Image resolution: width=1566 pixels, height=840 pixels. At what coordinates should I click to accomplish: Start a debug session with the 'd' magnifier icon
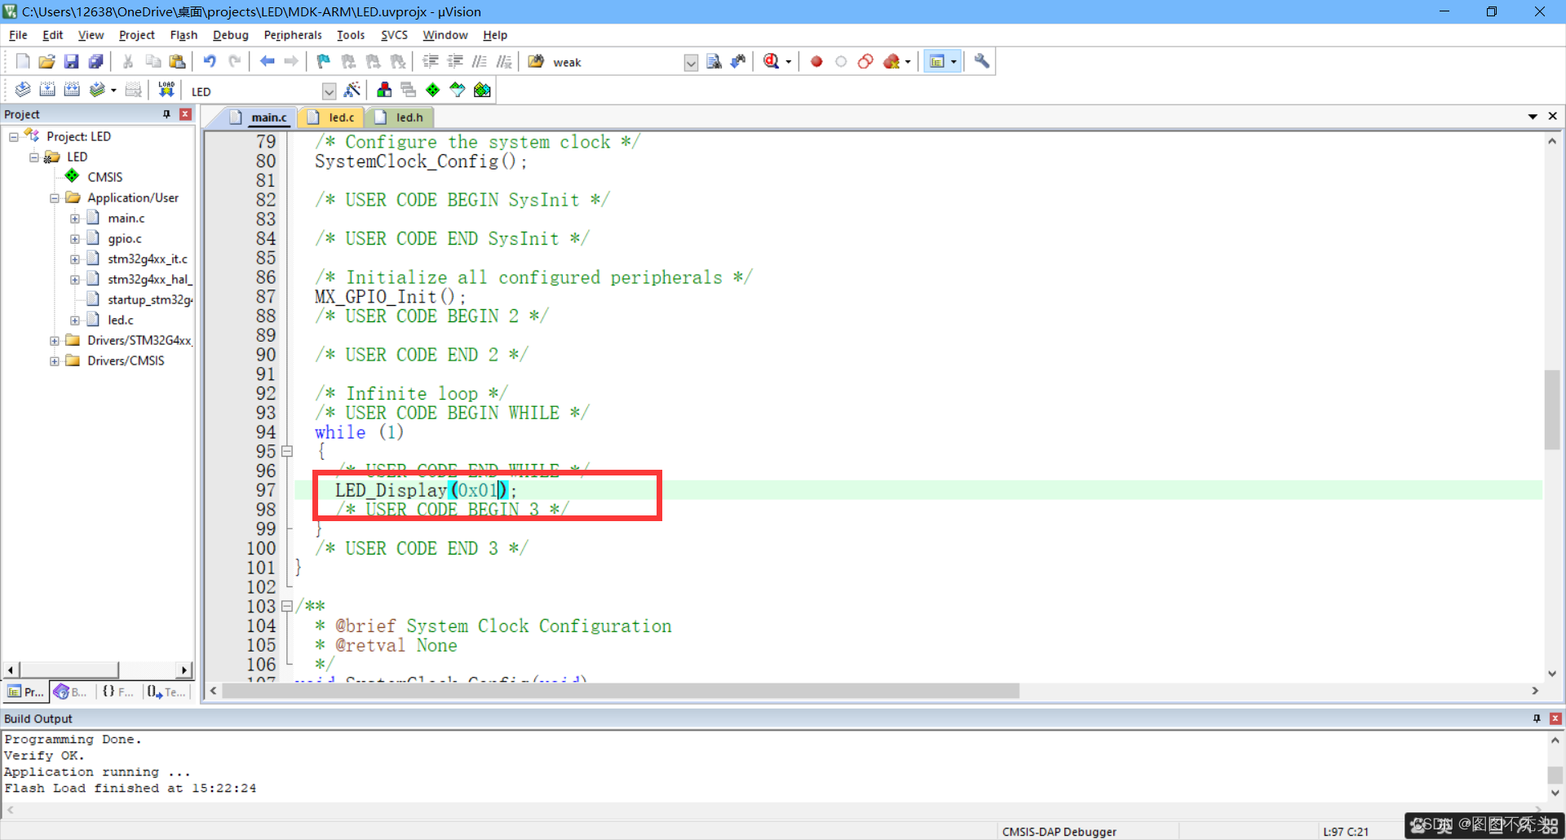tap(772, 61)
